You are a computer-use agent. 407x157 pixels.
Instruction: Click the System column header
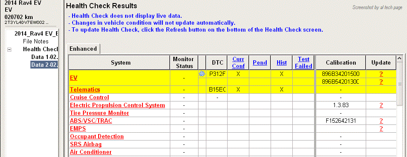pyautogui.click(x=119, y=63)
